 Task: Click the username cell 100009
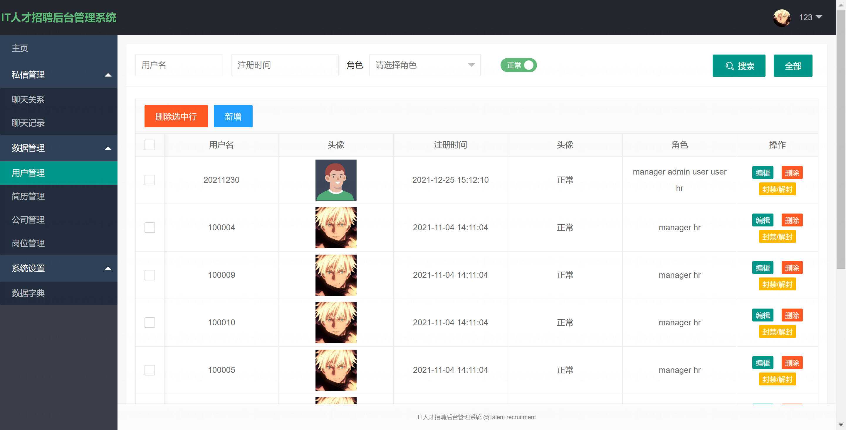(221, 275)
